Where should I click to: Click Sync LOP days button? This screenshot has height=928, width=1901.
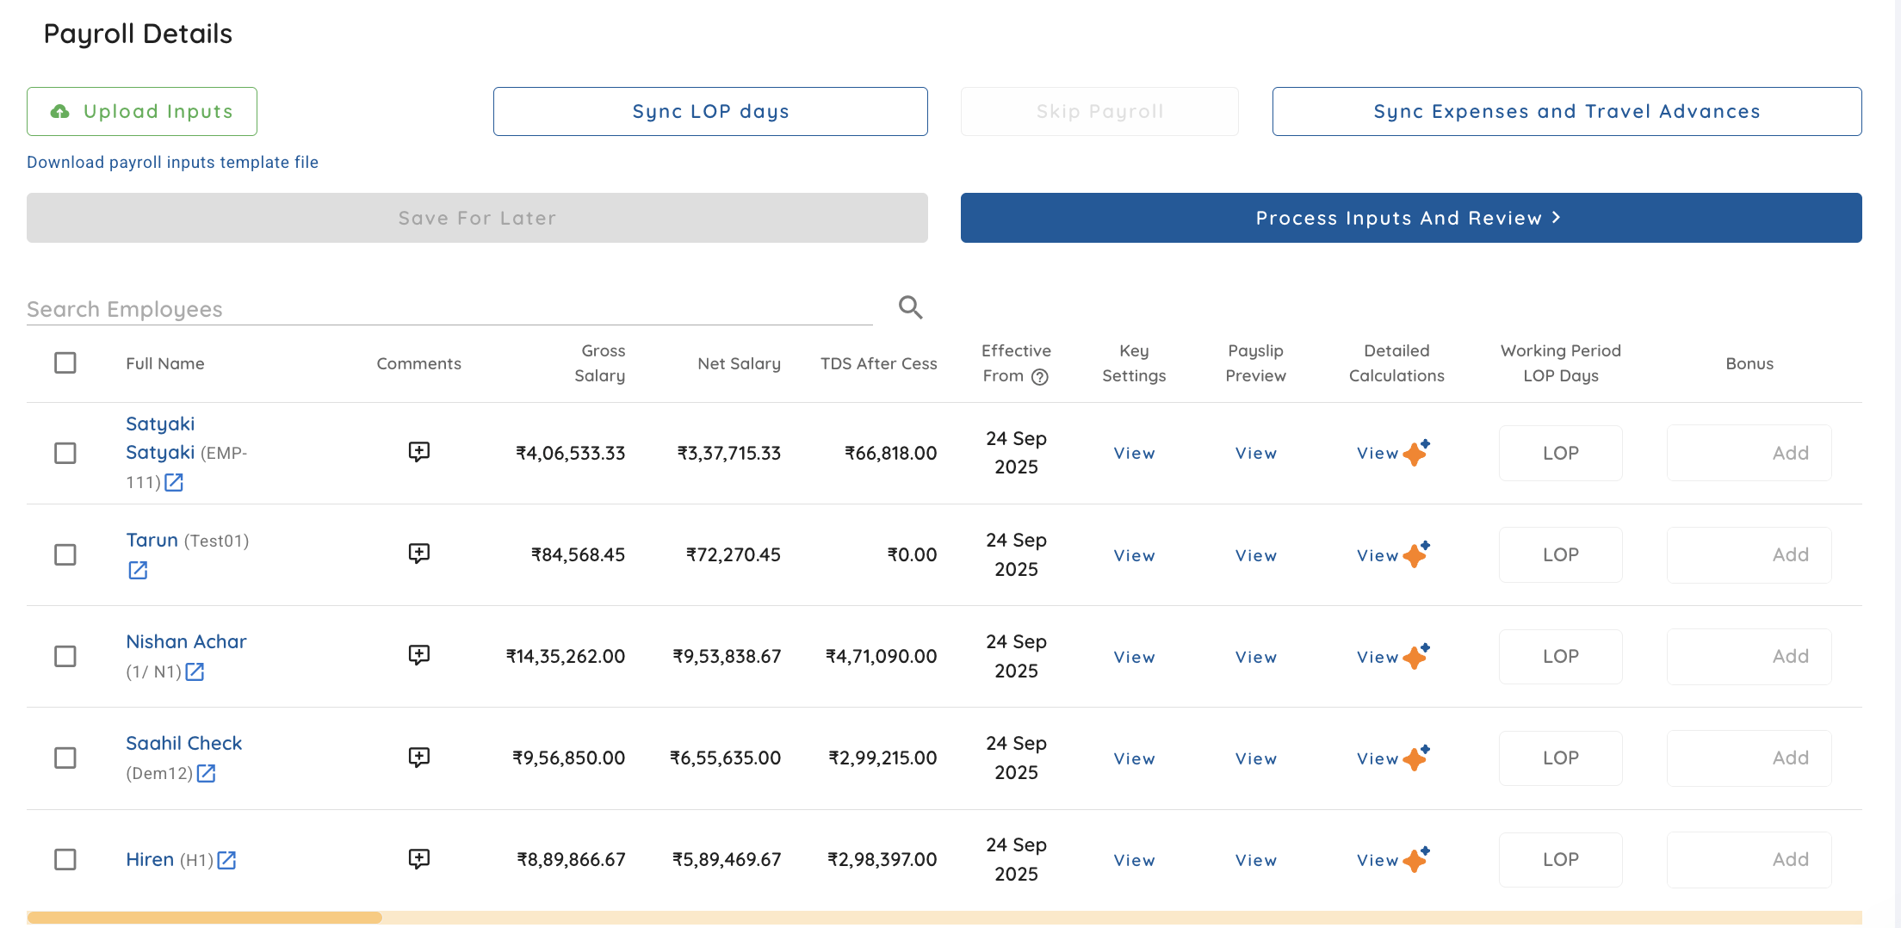[x=710, y=111]
